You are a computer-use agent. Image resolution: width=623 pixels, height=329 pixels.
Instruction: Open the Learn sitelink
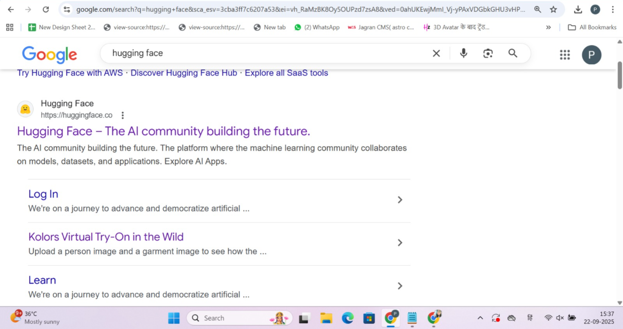pos(42,280)
